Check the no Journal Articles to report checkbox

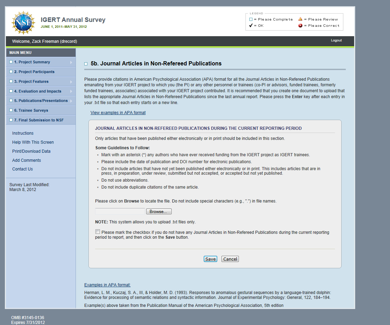pos(97,232)
